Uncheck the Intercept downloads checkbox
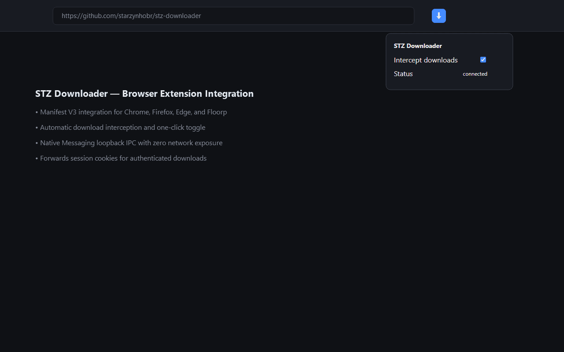The height and width of the screenshot is (352, 564). coord(483,60)
